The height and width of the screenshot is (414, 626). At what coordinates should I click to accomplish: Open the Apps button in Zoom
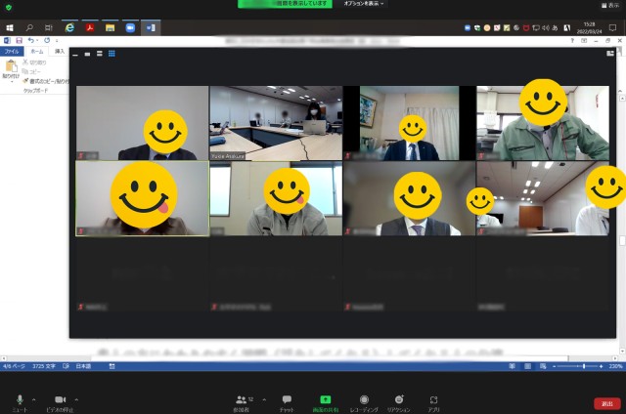pyautogui.click(x=433, y=402)
